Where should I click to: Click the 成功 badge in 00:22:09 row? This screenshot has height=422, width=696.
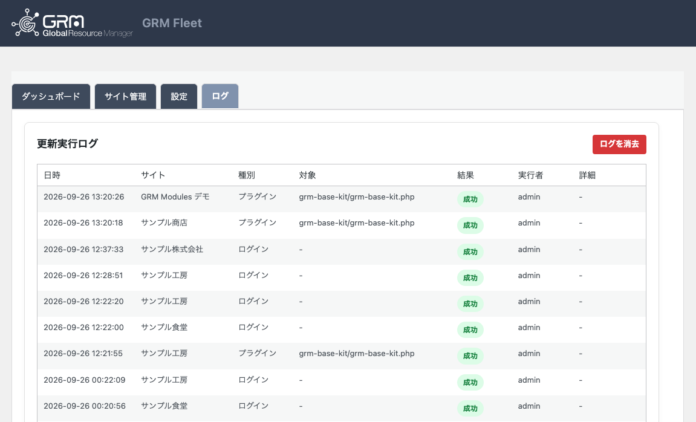coord(470,382)
